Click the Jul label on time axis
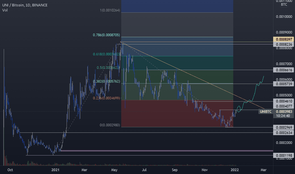Image resolution: width=295 pixels, height=174 pixels. coord(144,170)
